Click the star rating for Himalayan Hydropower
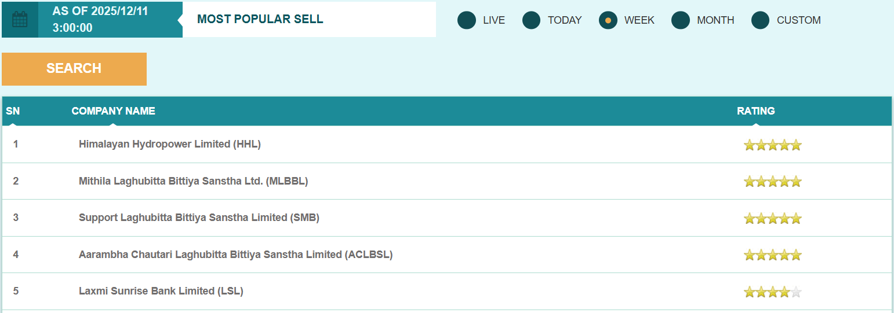Viewport: 894px width, 313px height. click(772, 145)
